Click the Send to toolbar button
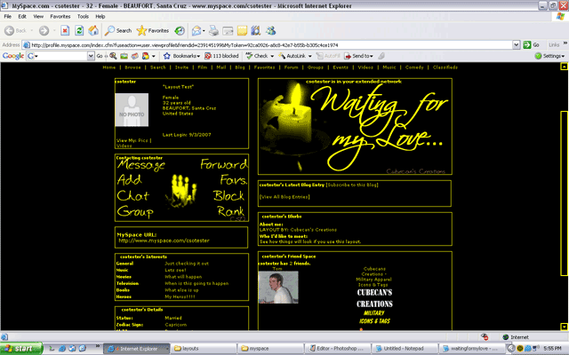The height and width of the screenshot is (355, 569). pyautogui.click(x=358, y=56)
